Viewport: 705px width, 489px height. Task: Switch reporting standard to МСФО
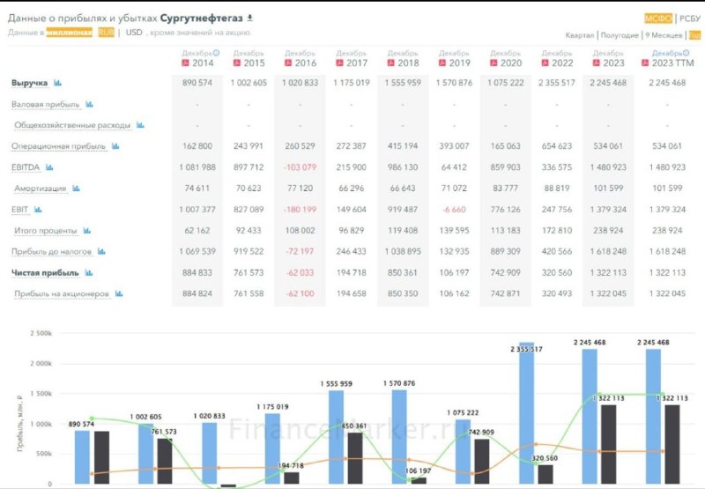pos(658,19)
